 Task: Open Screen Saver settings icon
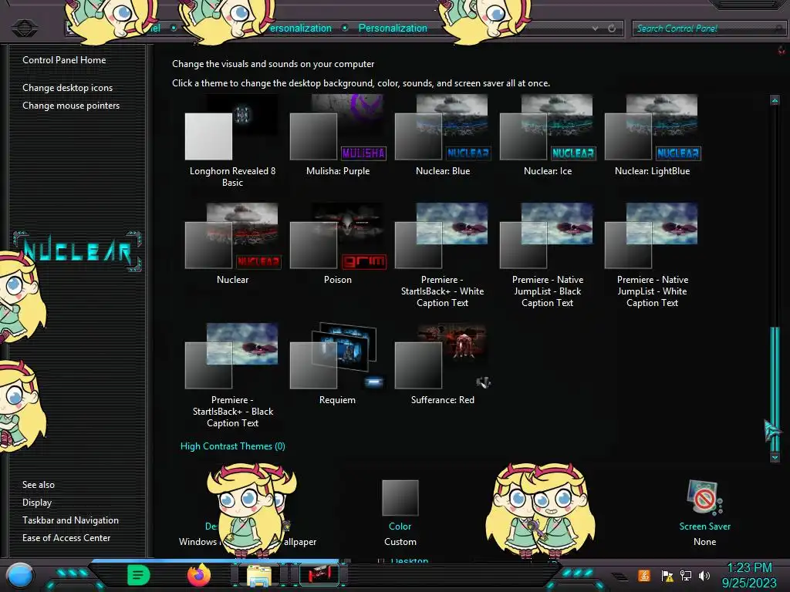point(704,497)
